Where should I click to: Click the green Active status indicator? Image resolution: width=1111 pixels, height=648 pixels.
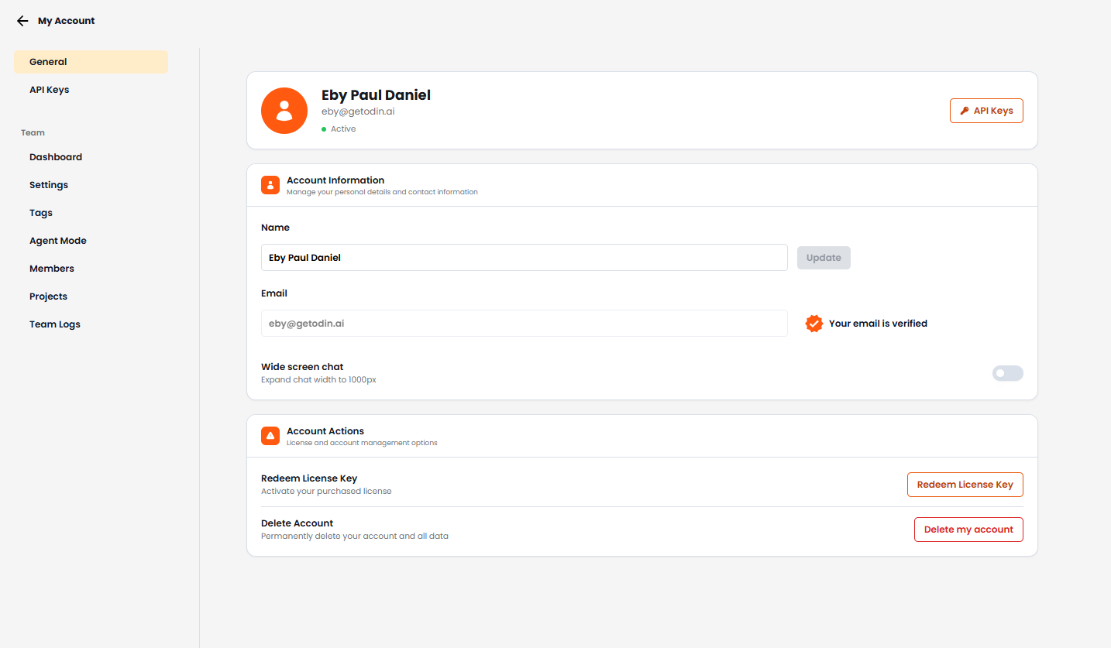(324, 129)
